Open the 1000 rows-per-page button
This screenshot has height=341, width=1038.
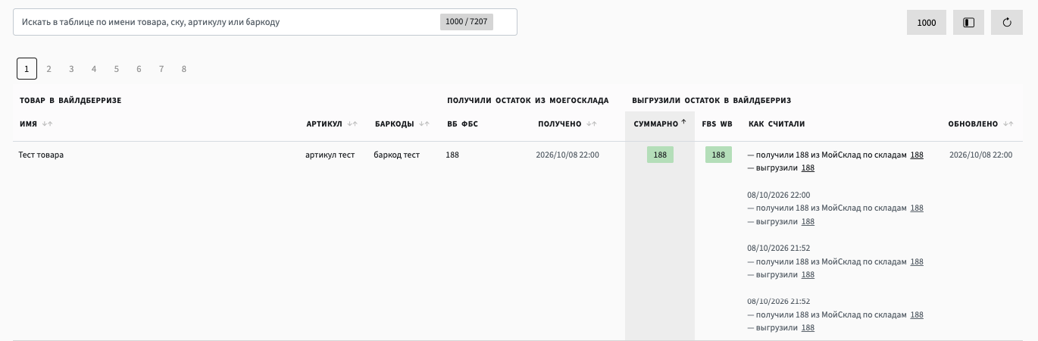click(x=926, y=22)
